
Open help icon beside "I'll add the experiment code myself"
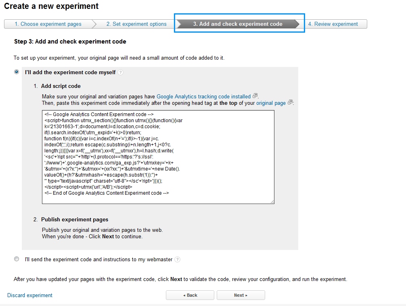[121, 73]
